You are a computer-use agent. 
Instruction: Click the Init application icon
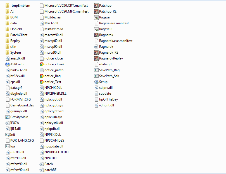(8, 135)
